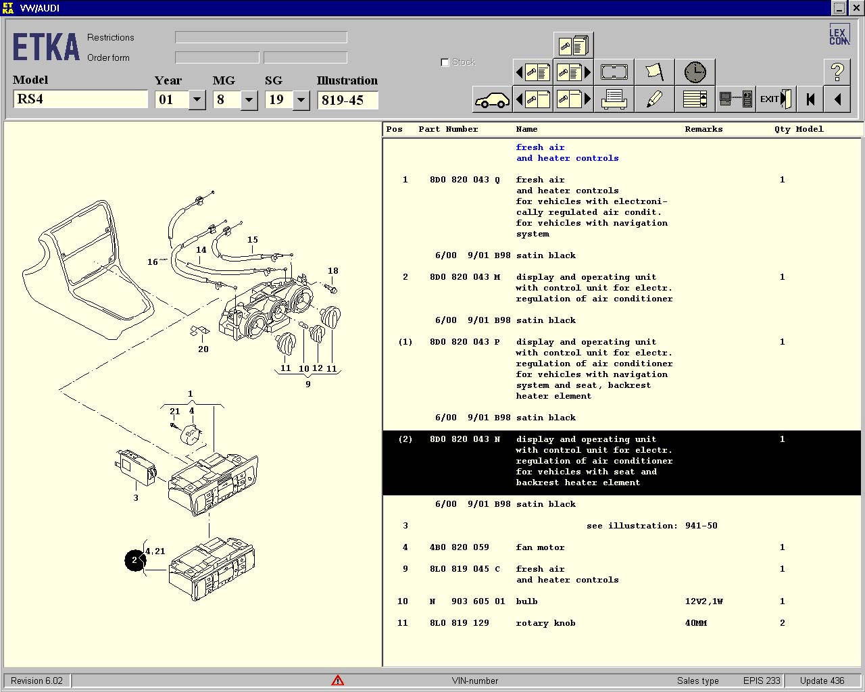Select part 8L0 819 045 C row
865x692 pixels.
click(x=622, y=574)
